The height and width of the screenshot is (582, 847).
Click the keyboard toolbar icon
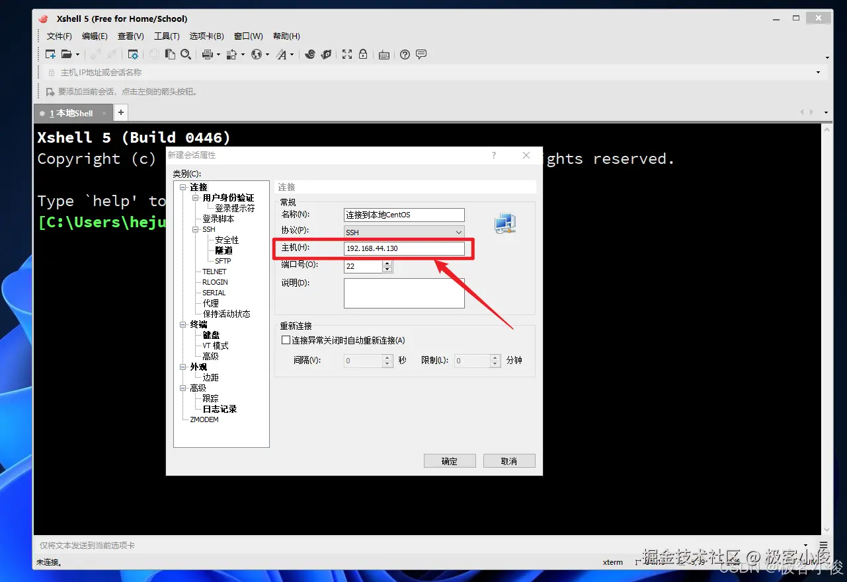tap(384, 55)
